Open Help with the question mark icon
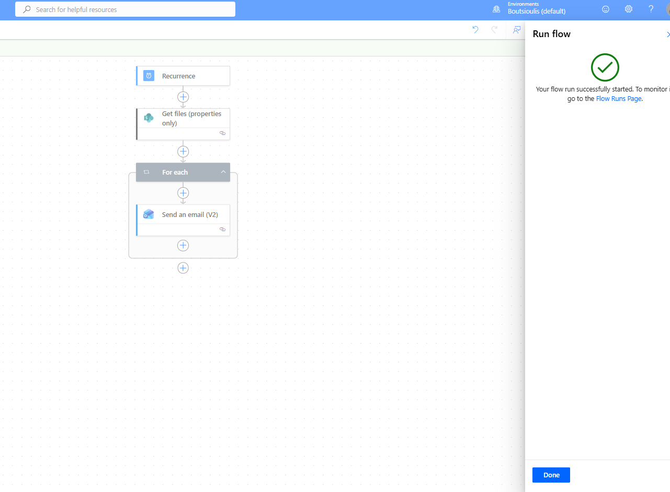670x492 pixels. [x=651, y=9]
